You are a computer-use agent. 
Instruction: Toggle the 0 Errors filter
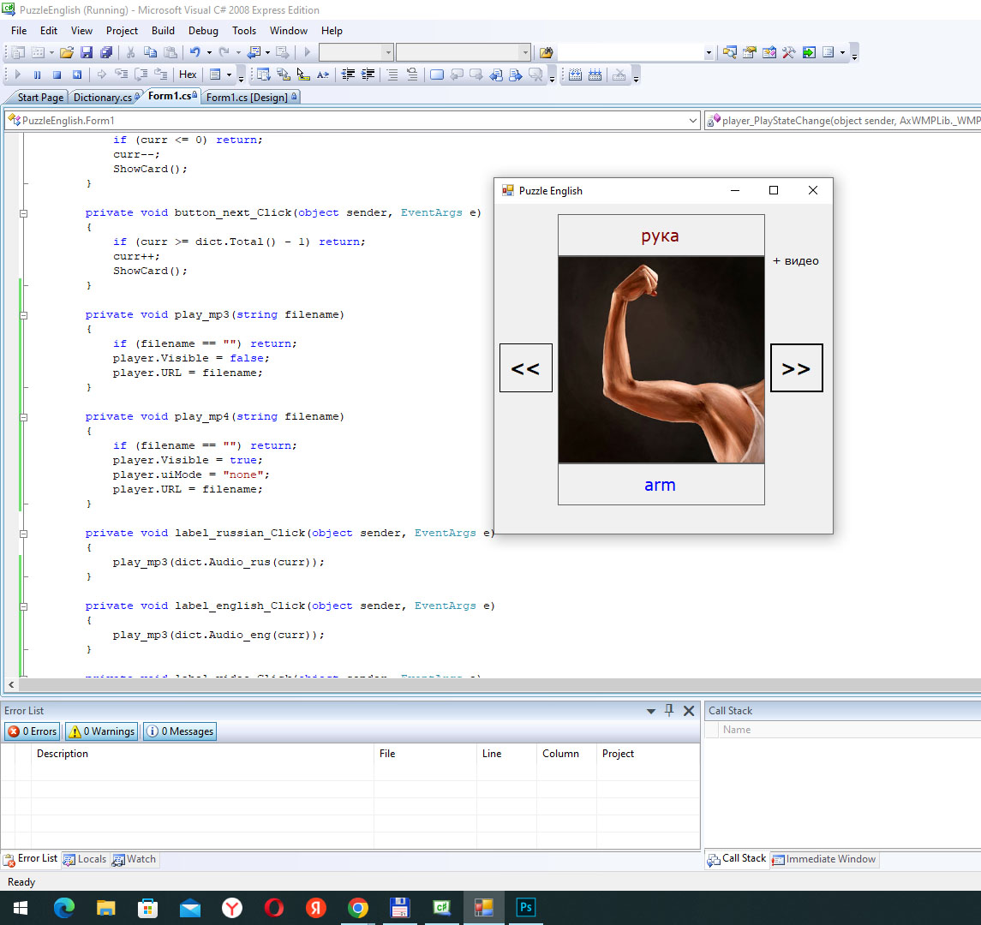coord(33,731)
